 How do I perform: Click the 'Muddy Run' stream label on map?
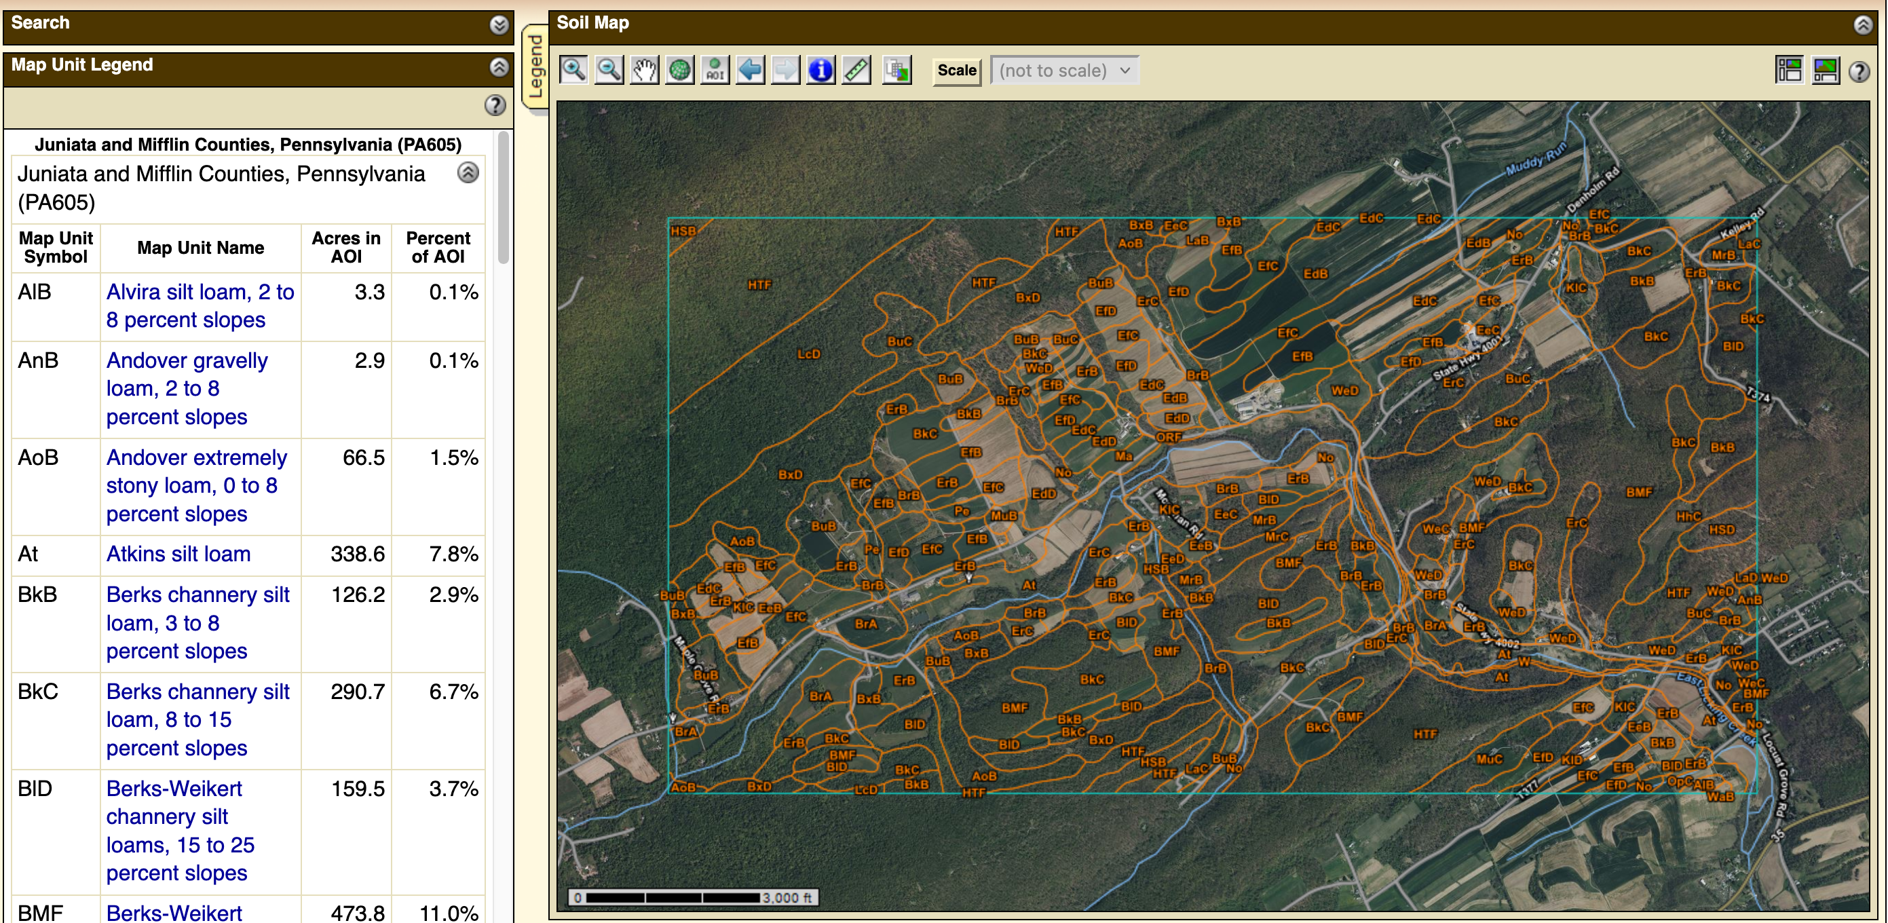click(1536, 159)
